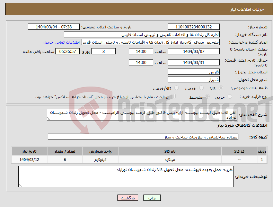Click the نام کالا column header
Screen dimensions: 273x207
pos(170,151)
